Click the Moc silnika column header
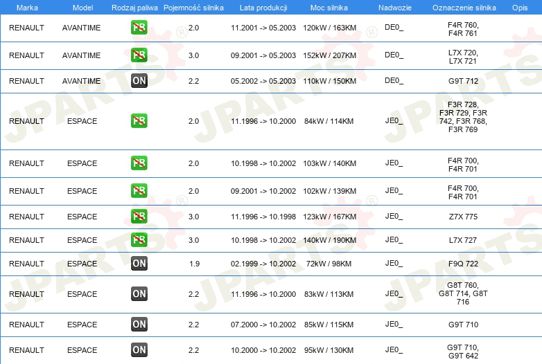The height and width of the screenshot is (364, 542). click(x=329, y=8)
